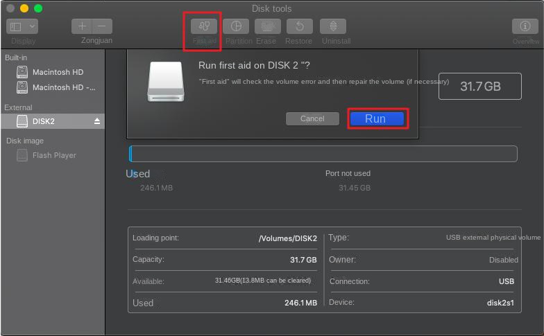The width and height of the screenshot is (544, 336).
Task: Click the 31.7 GB capacity box
Action: click(480, 87)
